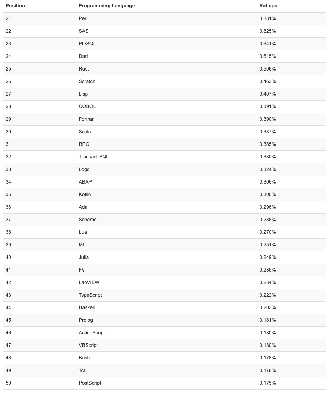Click the COBOL language name

[87, 106]
